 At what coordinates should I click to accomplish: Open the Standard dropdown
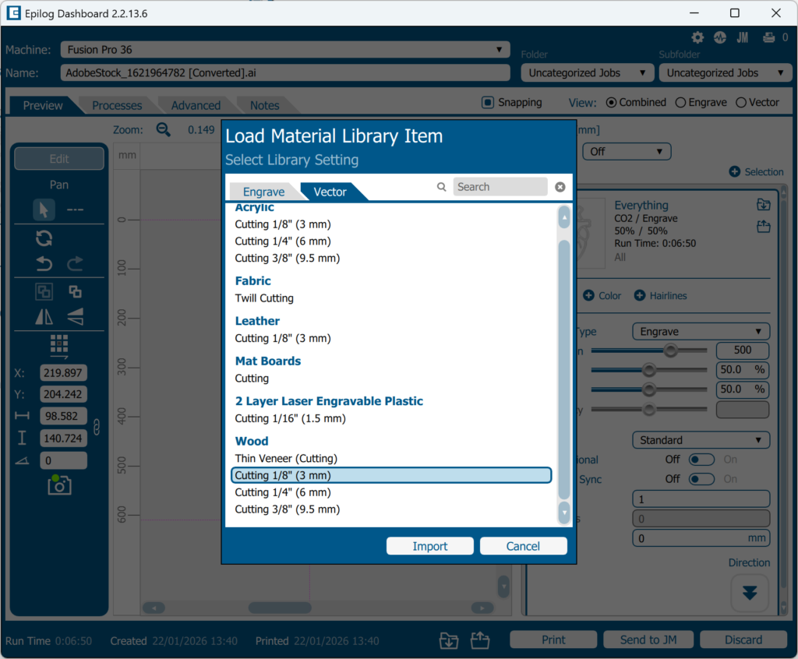pyautogui.click(x=701, y=439)
